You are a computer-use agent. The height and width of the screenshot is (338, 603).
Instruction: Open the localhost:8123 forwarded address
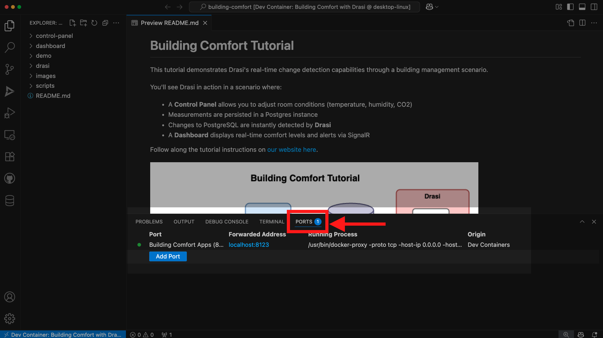click(249, 245)
